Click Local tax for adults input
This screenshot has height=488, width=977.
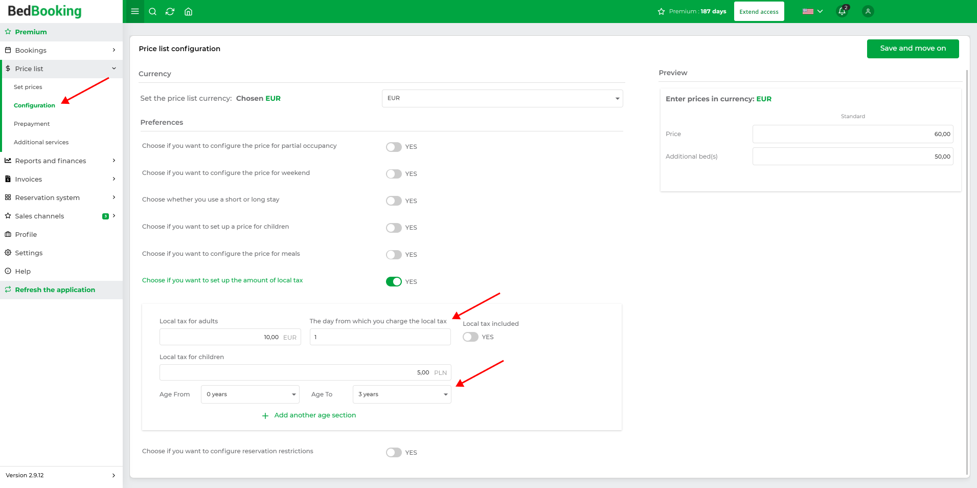[230, 337]
